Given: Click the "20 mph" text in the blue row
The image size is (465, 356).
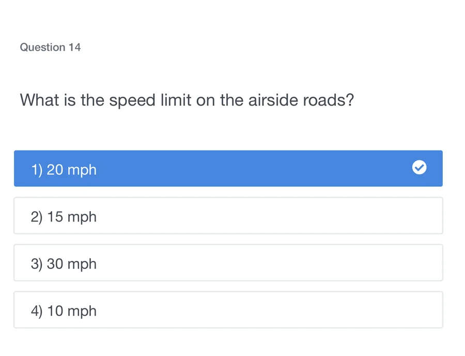Looking at the screenshot, I should point(72,170).
